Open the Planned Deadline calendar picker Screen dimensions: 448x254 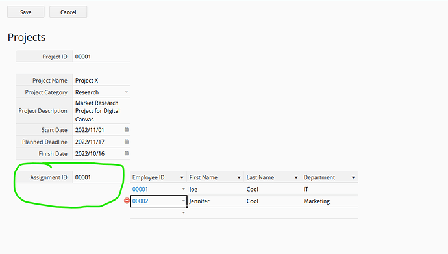pyautogui.click(x=127, y=142)
